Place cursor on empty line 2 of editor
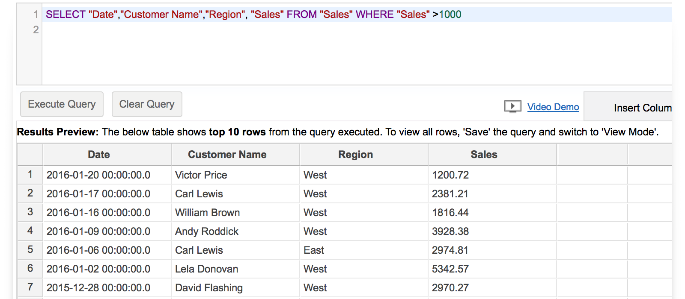The image size is (685, 299). 257,30
